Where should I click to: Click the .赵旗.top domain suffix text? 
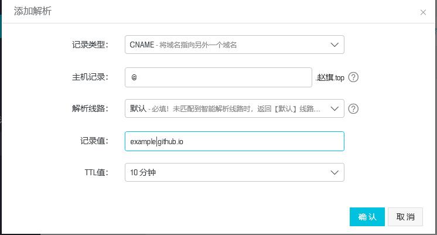[330, 77]
